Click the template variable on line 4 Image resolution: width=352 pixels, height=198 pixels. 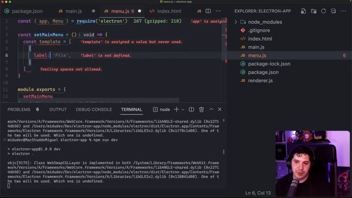[x=50, y=42]
